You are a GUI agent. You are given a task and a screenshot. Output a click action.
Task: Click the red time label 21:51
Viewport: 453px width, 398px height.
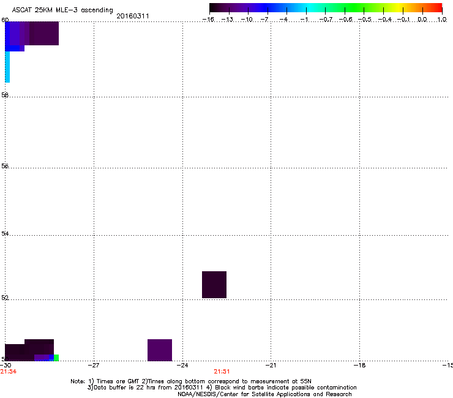(x=222, y=372)
